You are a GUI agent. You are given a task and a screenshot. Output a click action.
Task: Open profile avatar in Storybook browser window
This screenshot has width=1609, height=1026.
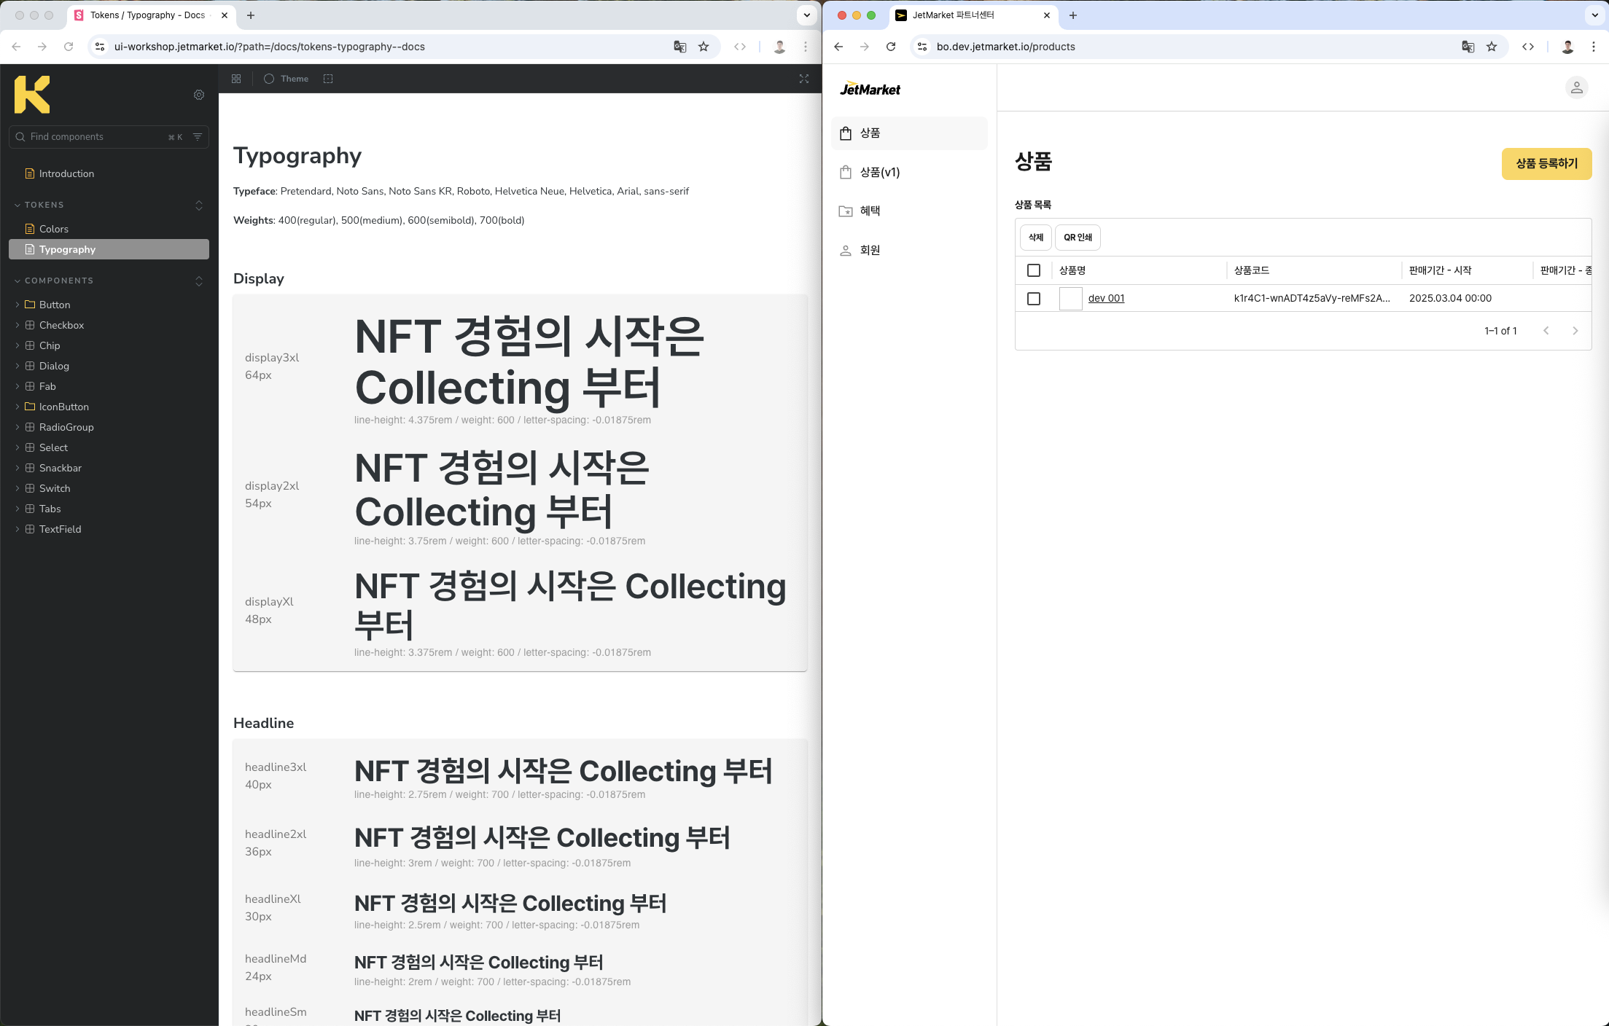tap(779, 47)
